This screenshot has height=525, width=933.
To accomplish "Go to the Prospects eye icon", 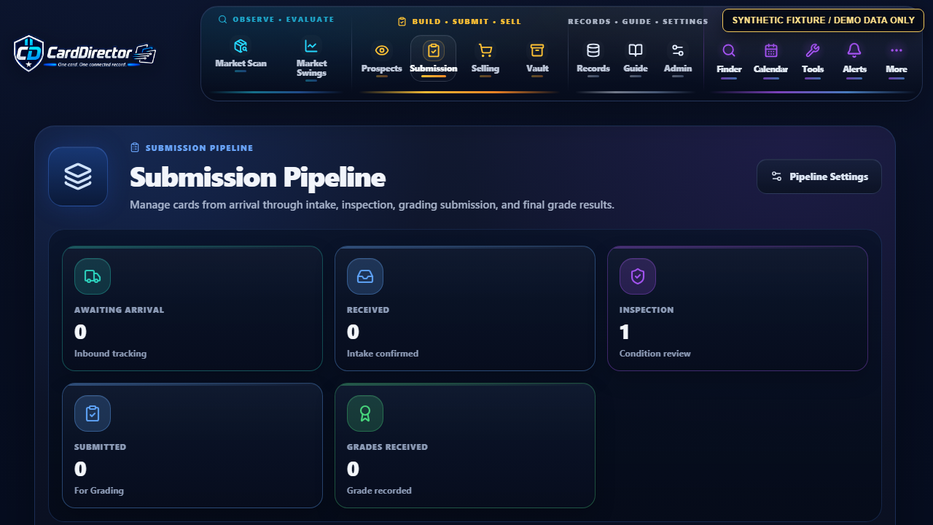I will 382,50.
